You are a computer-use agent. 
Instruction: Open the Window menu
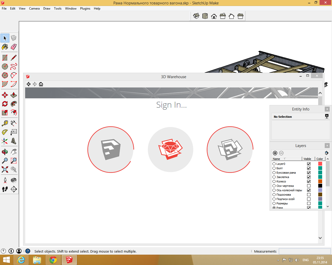[71, 9]
